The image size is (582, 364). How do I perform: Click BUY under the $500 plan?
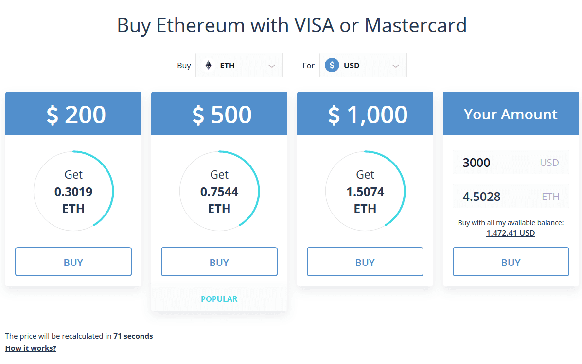click(219, 262)
